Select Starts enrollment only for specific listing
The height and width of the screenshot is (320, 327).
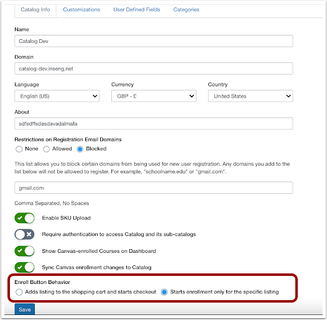[164, 292]
